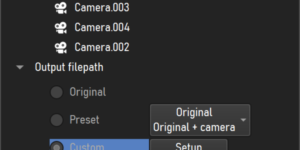Select the Camera.004 name in list
Image resolution: width=300 pixels, height=150 pixels.
click(x=102, y=27)
